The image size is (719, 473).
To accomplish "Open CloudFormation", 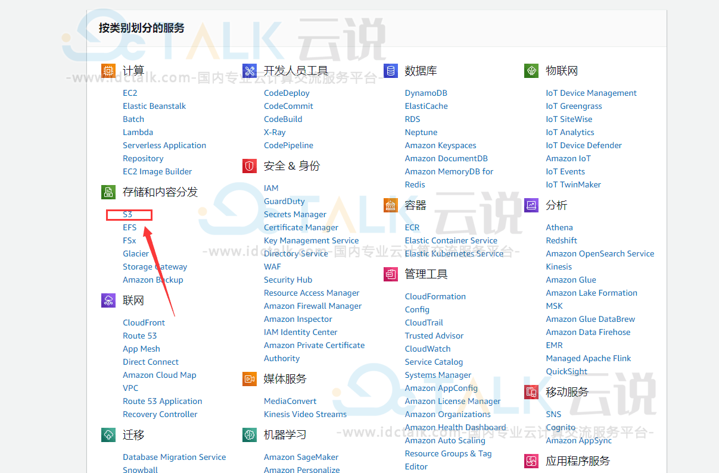I will click(x=435, y=296).
